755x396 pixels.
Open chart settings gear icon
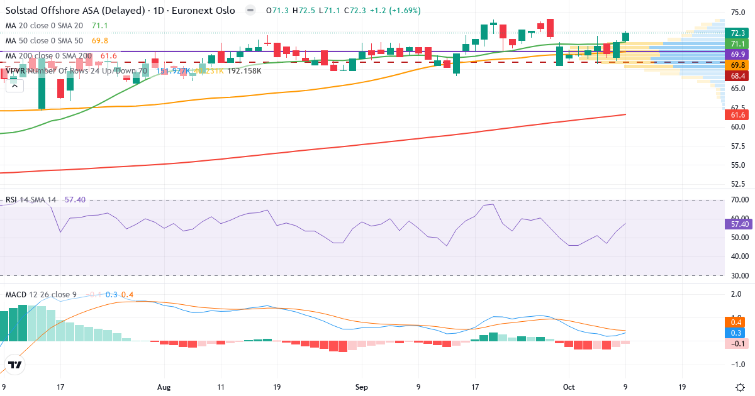740,387
